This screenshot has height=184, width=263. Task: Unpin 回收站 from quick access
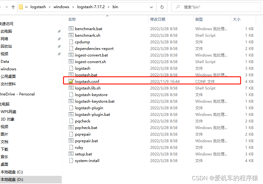point(59,46)
